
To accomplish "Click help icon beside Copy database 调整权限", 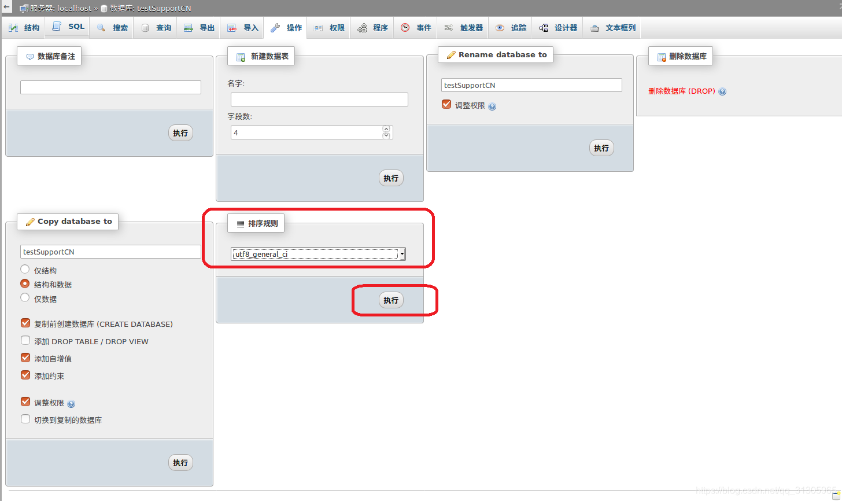I will (71, 404).
